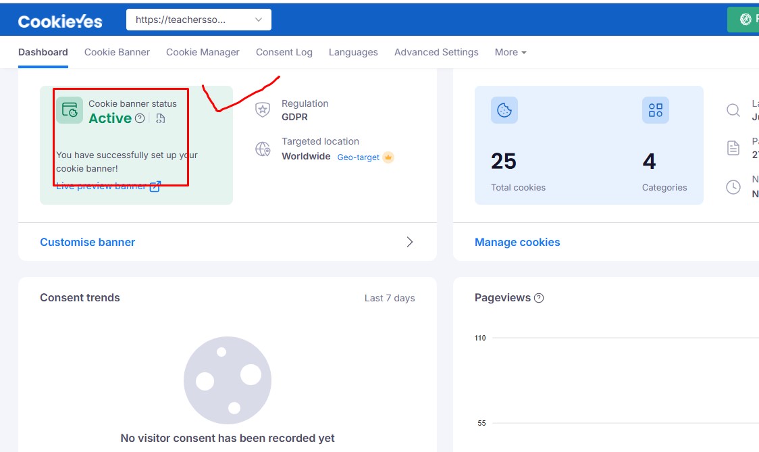Click the CookieYes logo
The image size is (759, 452).
(60, 20)
